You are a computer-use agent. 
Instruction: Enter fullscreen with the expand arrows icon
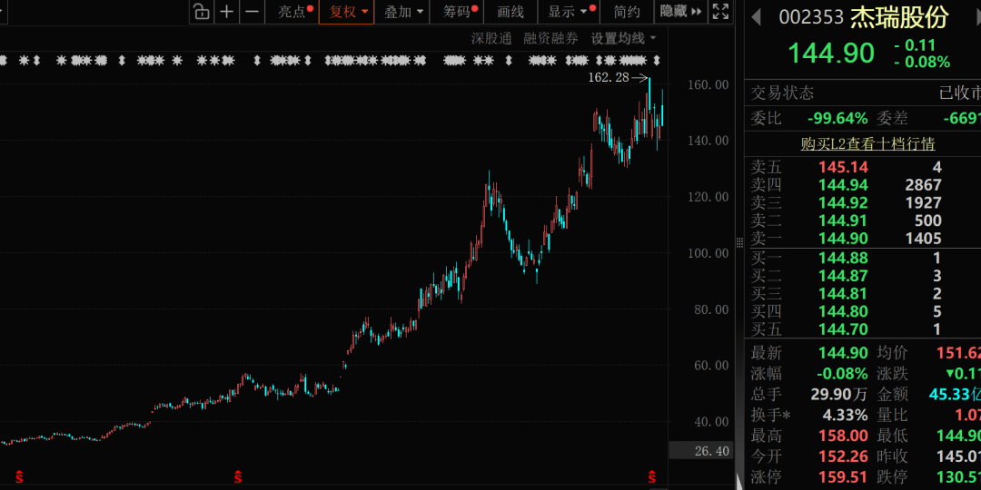720,11
